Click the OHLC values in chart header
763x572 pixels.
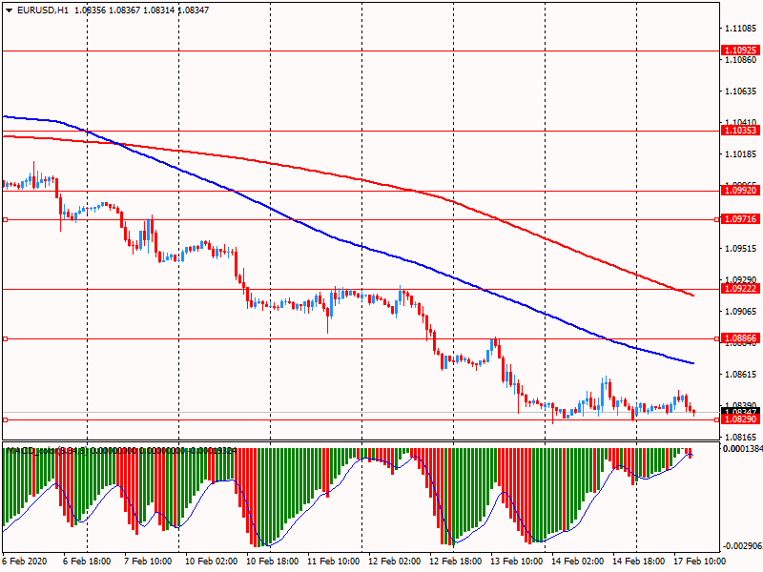141,10
